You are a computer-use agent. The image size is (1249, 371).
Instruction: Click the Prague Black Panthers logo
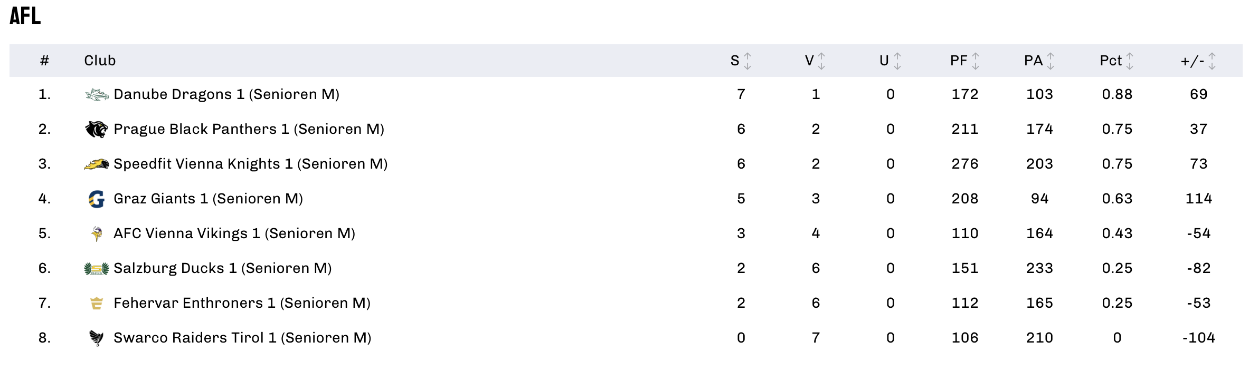click(x=97, y=129)
